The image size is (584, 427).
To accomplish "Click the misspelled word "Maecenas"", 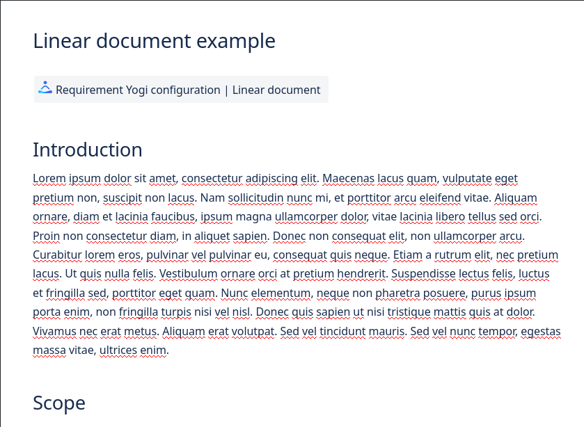I will 348,179.
